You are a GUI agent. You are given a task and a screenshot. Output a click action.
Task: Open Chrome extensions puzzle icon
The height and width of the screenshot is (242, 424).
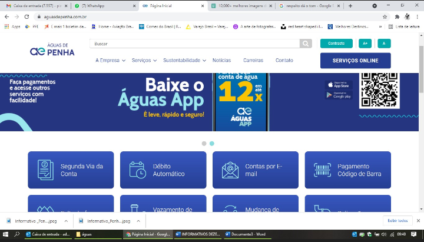click(397, 16)
